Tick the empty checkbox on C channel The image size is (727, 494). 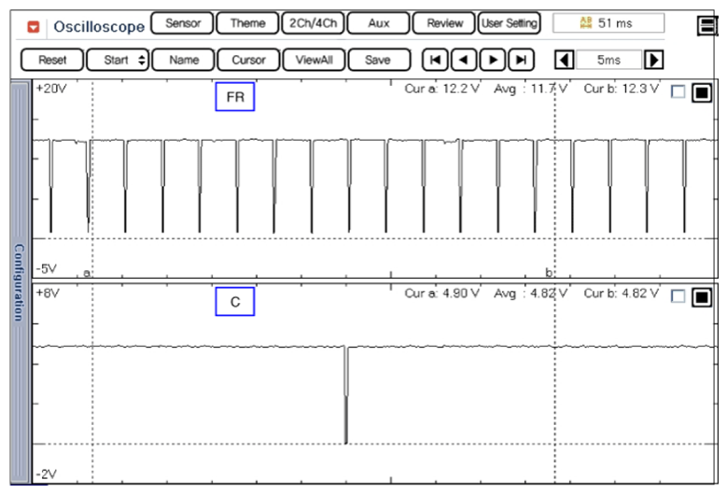coord(678,296)
